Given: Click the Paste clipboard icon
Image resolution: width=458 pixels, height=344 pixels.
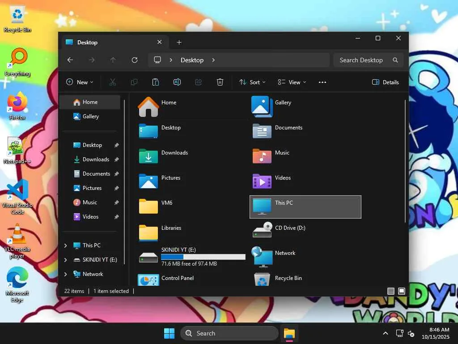Looking at the screenshot, I should (x=156, y=82).
